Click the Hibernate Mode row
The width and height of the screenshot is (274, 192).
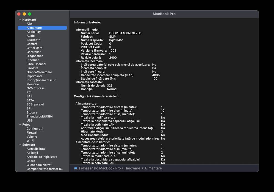(123, 132)
